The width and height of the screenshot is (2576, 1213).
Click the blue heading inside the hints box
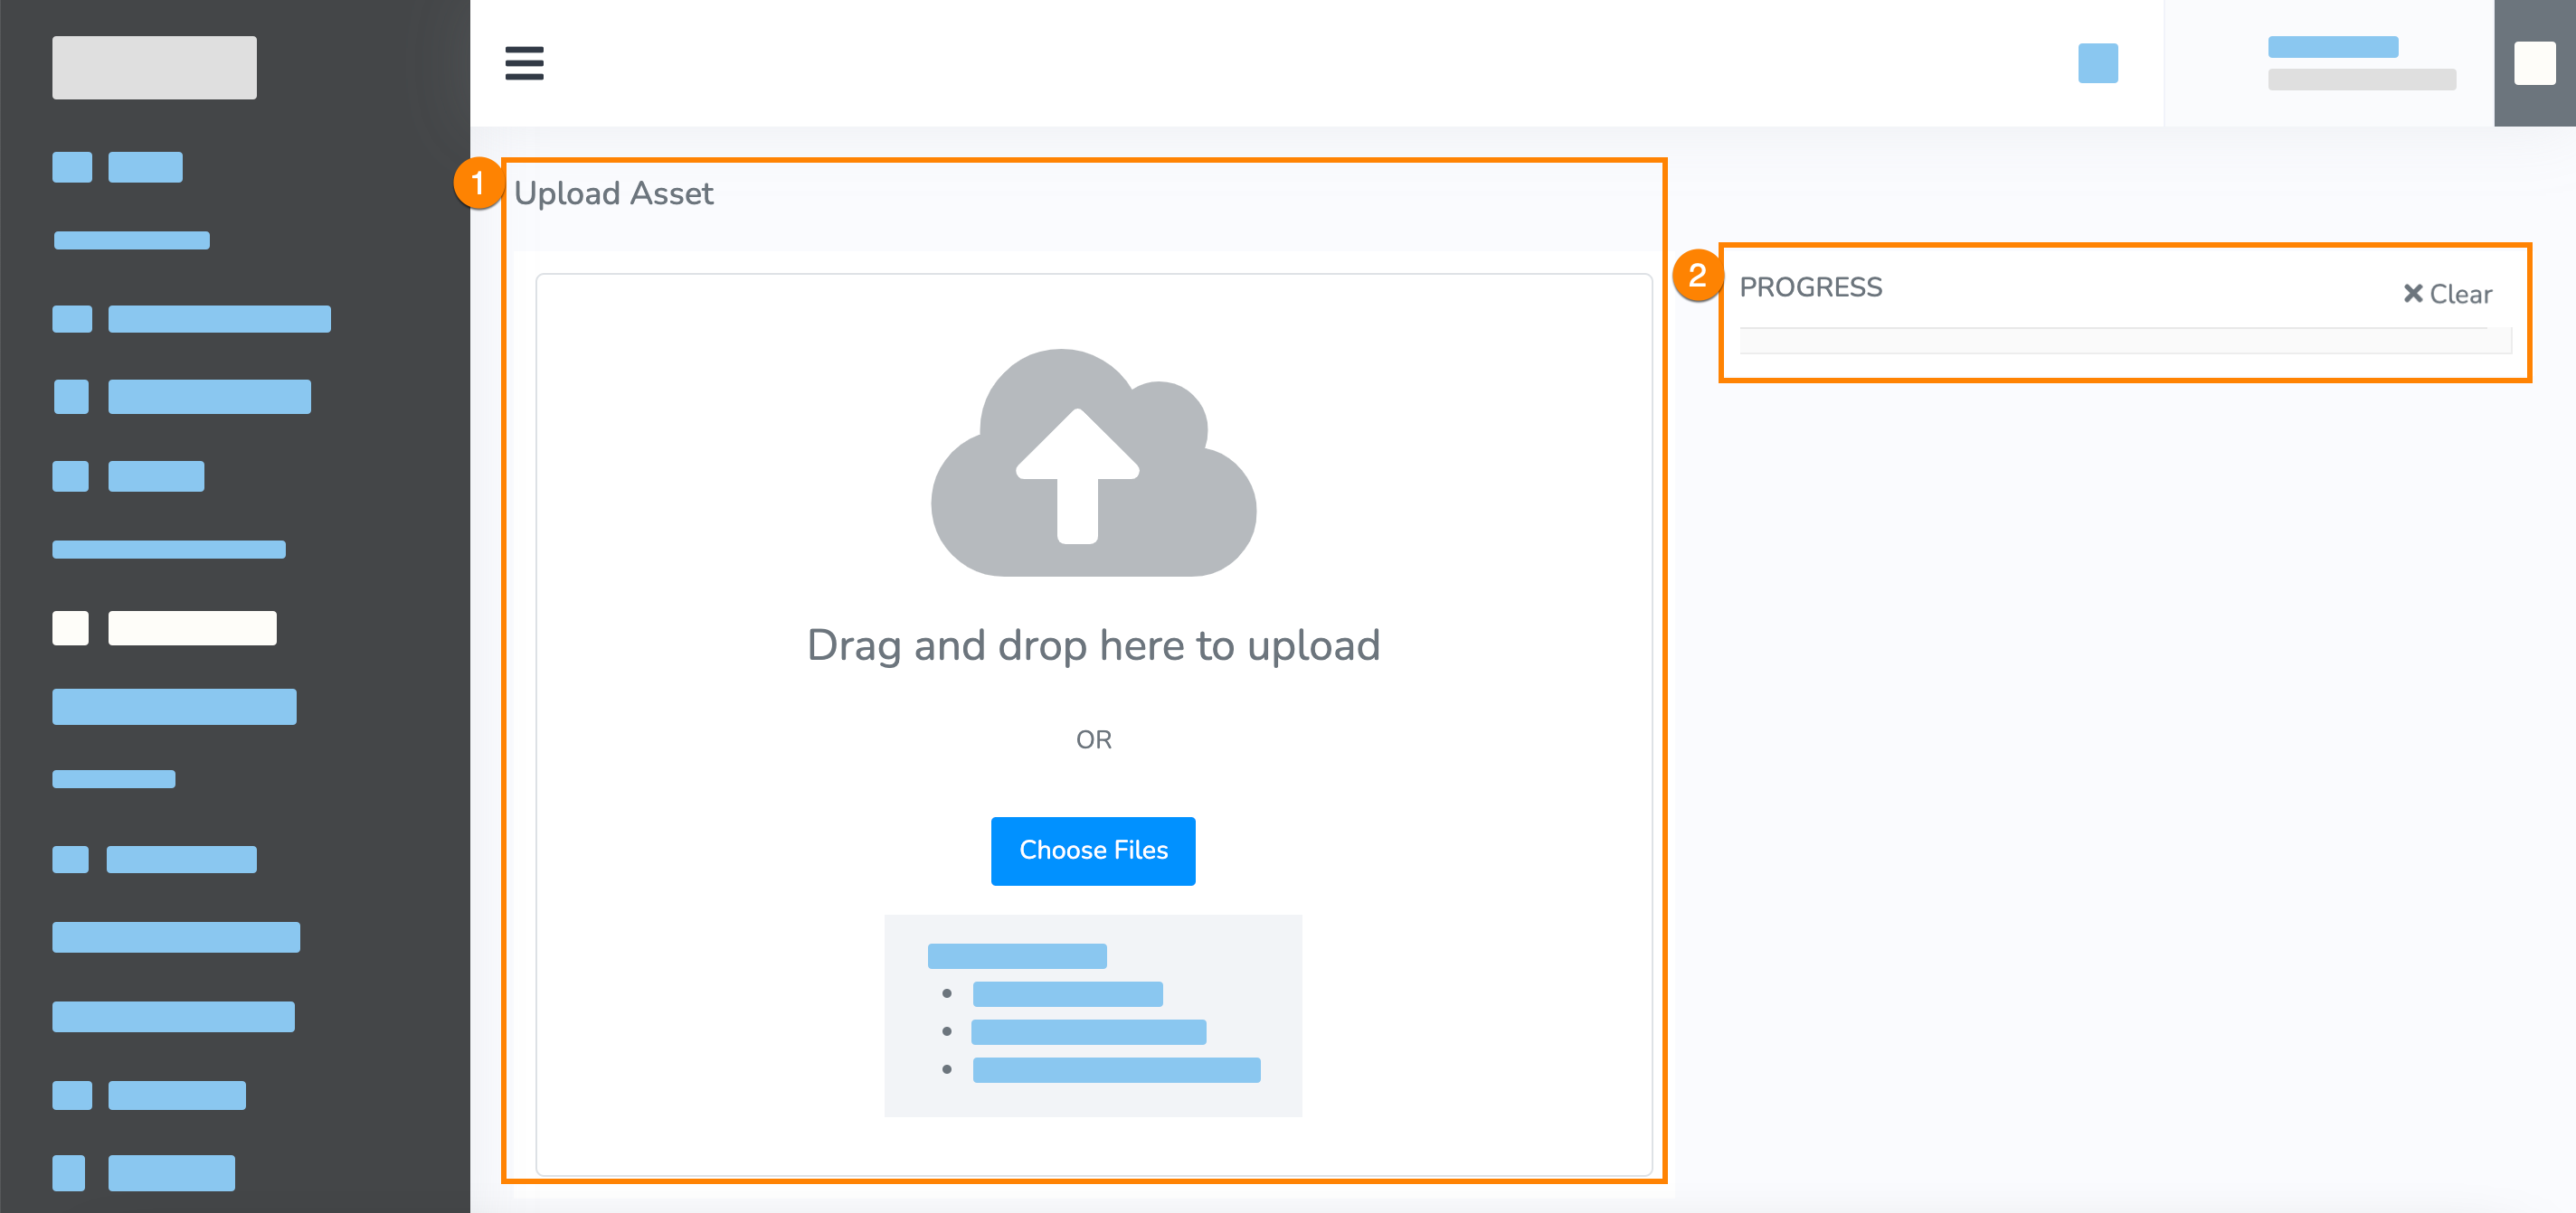coord(1017,956)
